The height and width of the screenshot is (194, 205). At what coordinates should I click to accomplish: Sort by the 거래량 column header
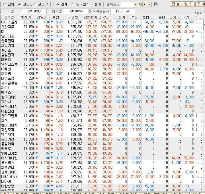73,17
